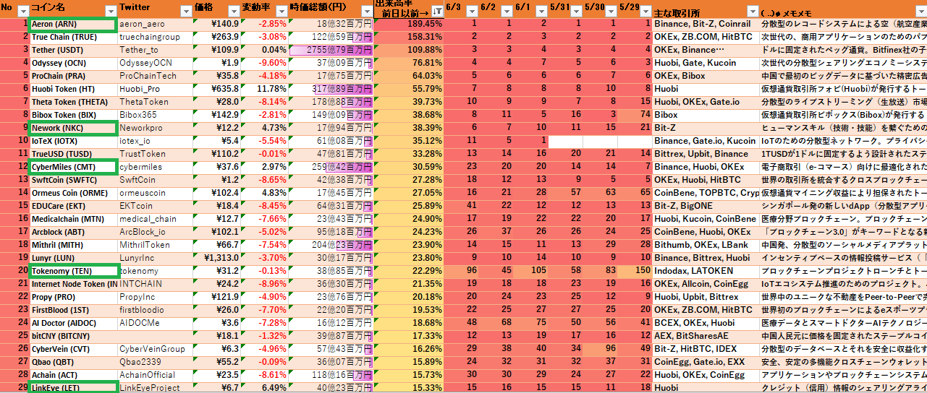Click the CyberMiles (CMT) coin cell
This screenshot has height=393, width=927.
(x=72, y=167)
